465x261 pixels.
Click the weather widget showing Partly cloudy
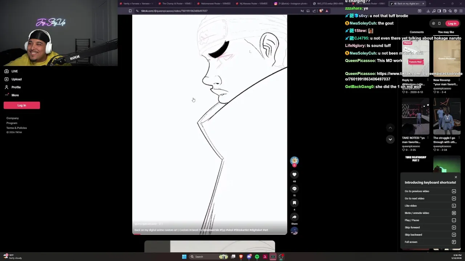[12, 257]
